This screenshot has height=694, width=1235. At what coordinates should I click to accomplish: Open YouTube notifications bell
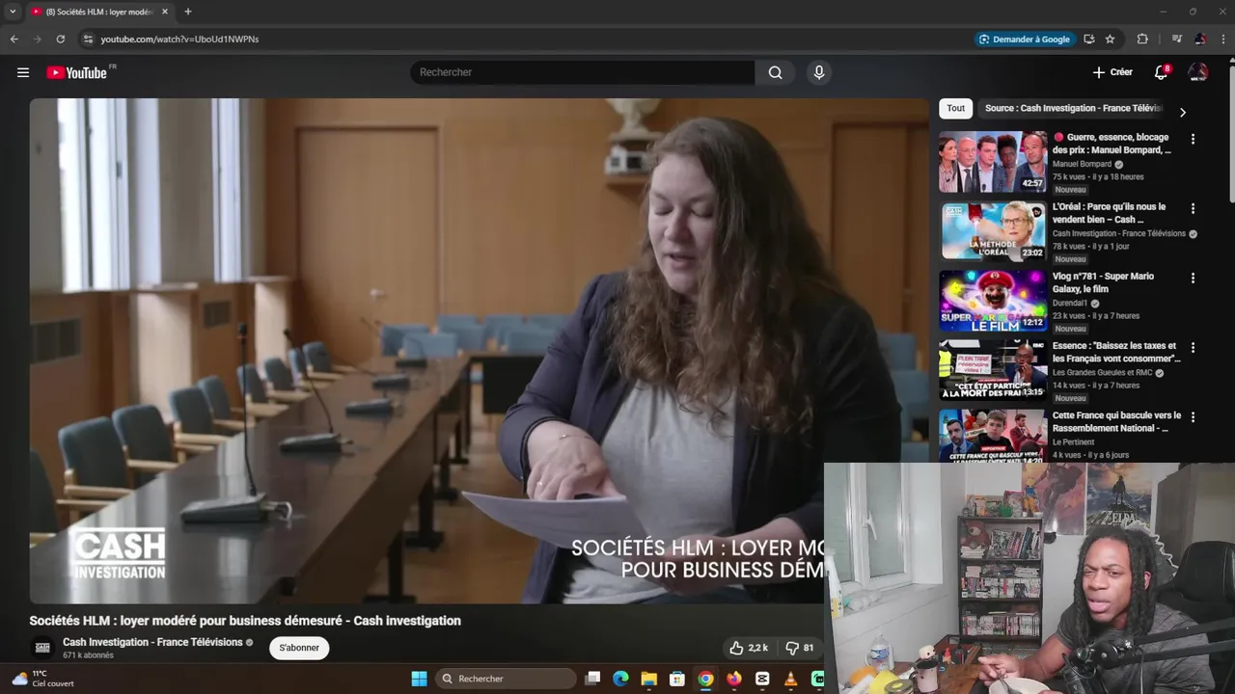[x=1162, y=72]
